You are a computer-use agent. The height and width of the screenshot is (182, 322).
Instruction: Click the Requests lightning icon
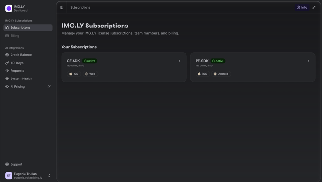(7, 71)
